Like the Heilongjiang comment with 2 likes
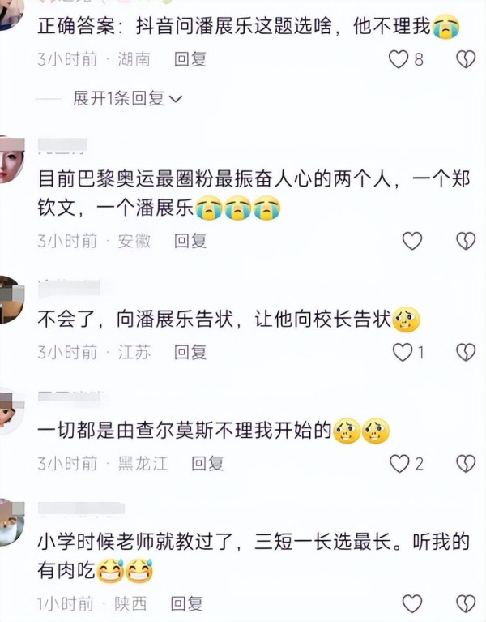The width and height of the screenshot is (486, 622). (x=399, y=463)
